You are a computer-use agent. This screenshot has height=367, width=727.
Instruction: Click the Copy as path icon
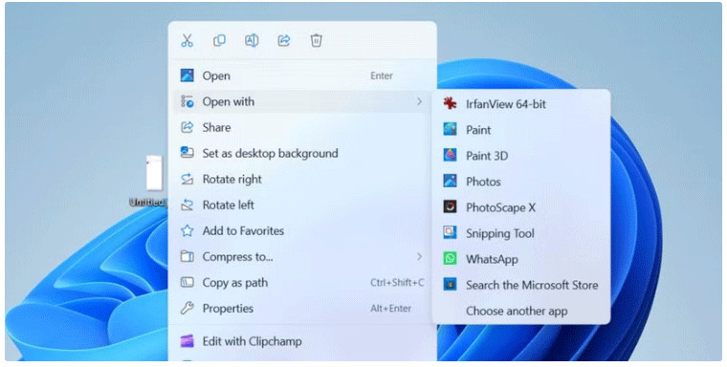pos(187,282)
